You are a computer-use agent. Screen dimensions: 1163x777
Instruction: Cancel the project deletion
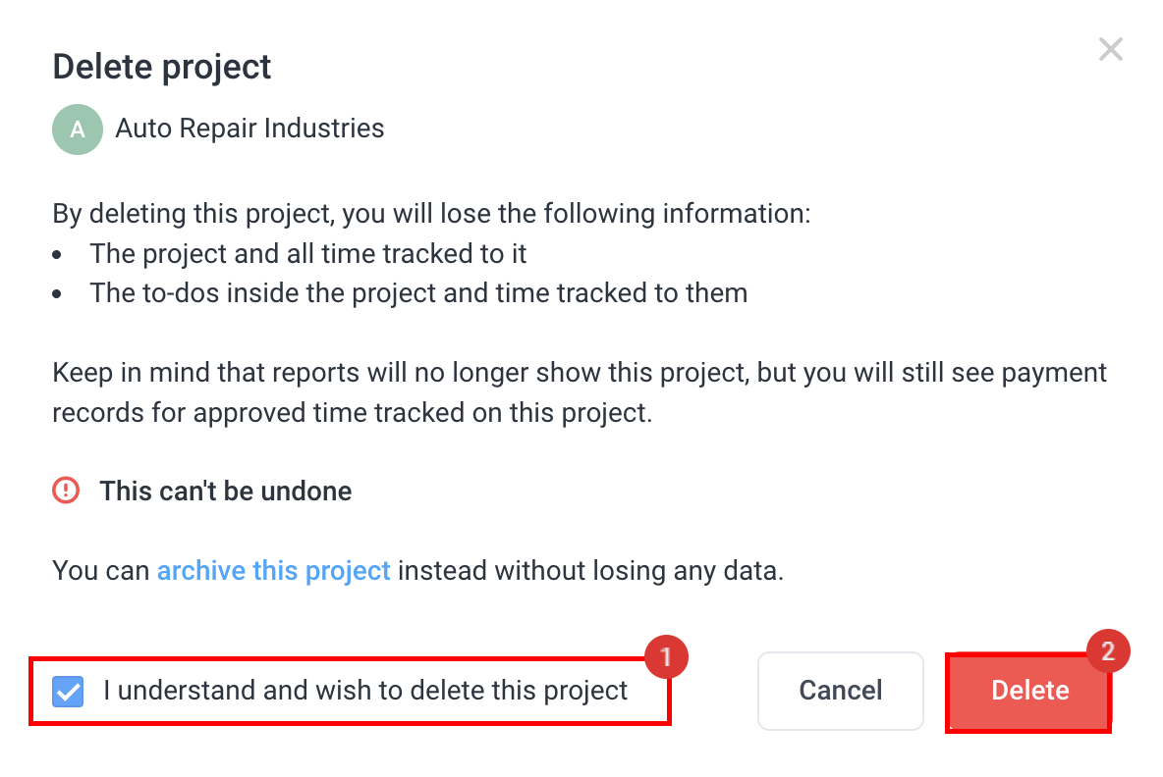click(x=841, y=691)
